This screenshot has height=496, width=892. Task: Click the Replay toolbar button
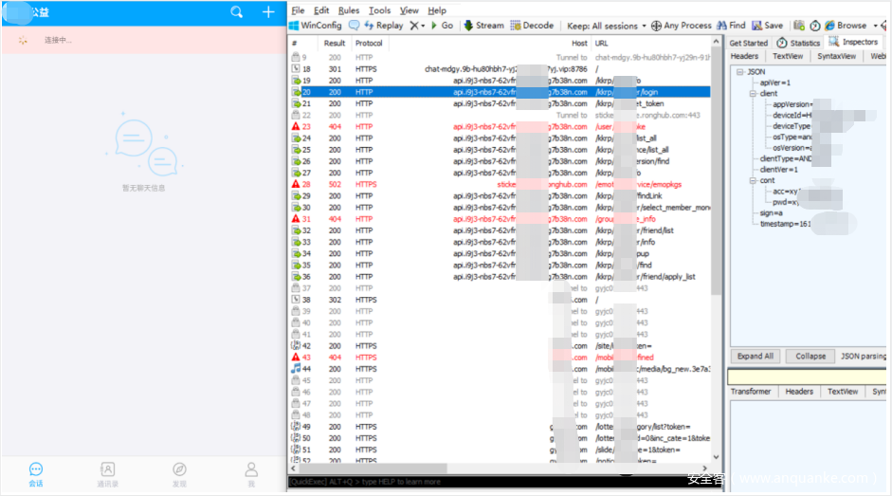383,26
